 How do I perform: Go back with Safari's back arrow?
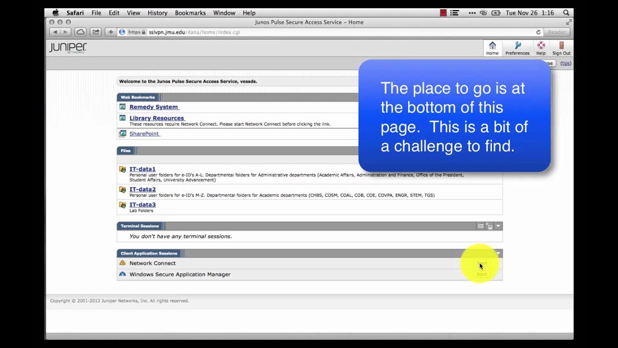(55, 32)
